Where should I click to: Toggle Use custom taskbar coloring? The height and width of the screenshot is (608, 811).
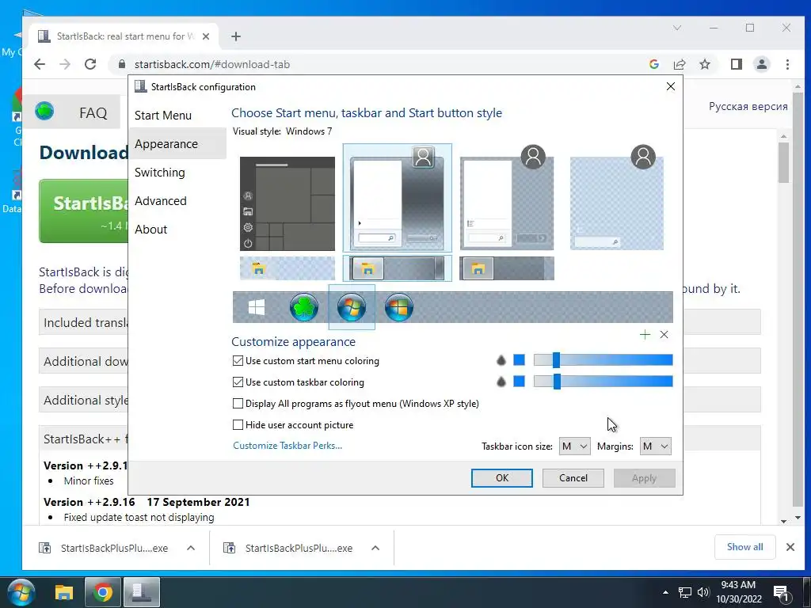238,382
